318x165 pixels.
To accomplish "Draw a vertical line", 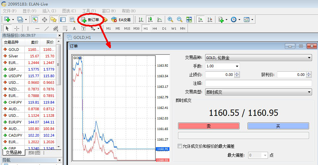I will (28, 28).
